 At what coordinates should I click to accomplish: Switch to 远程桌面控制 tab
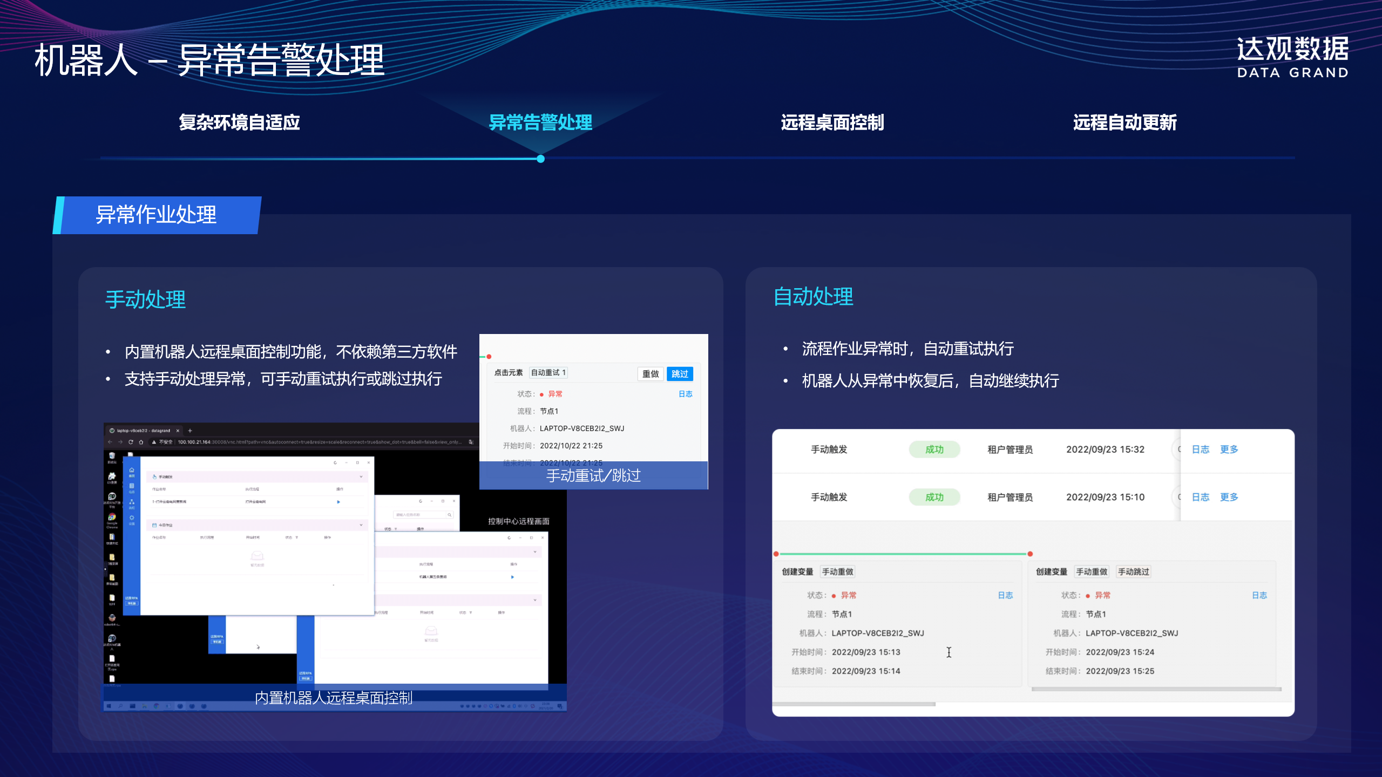(x=832, y=122)
